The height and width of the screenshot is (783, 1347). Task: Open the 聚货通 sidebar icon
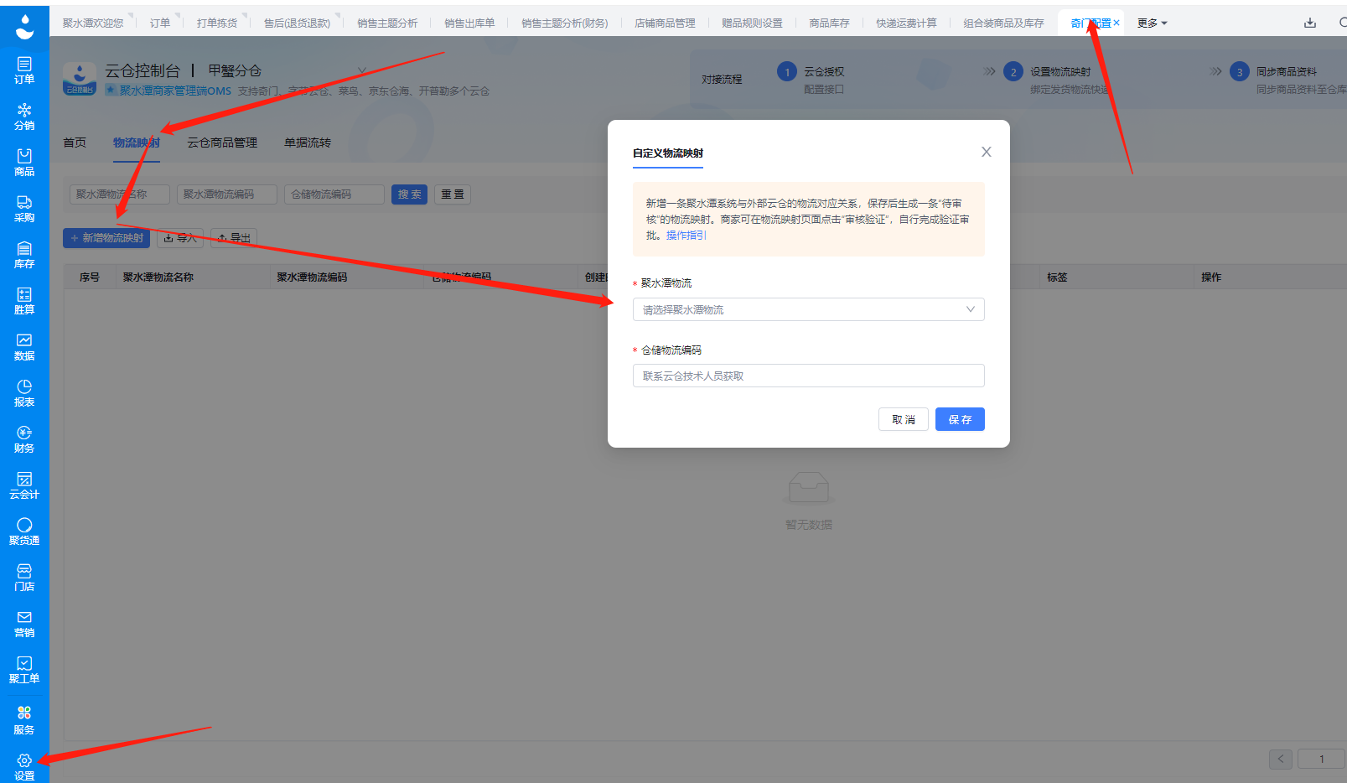(24, 532)
